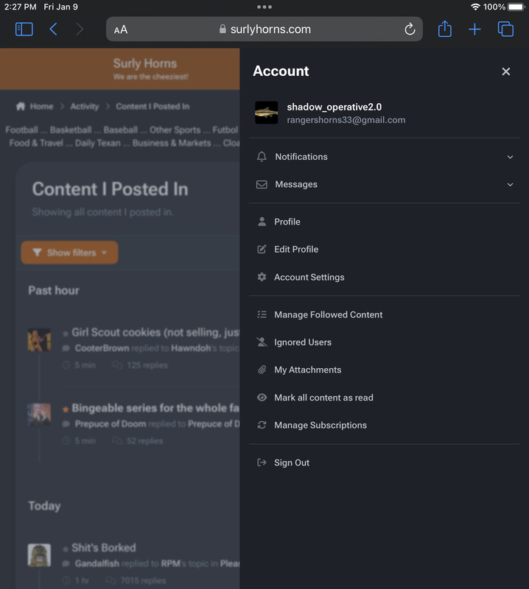Open the Daily Texan forum link

[98, 143]
